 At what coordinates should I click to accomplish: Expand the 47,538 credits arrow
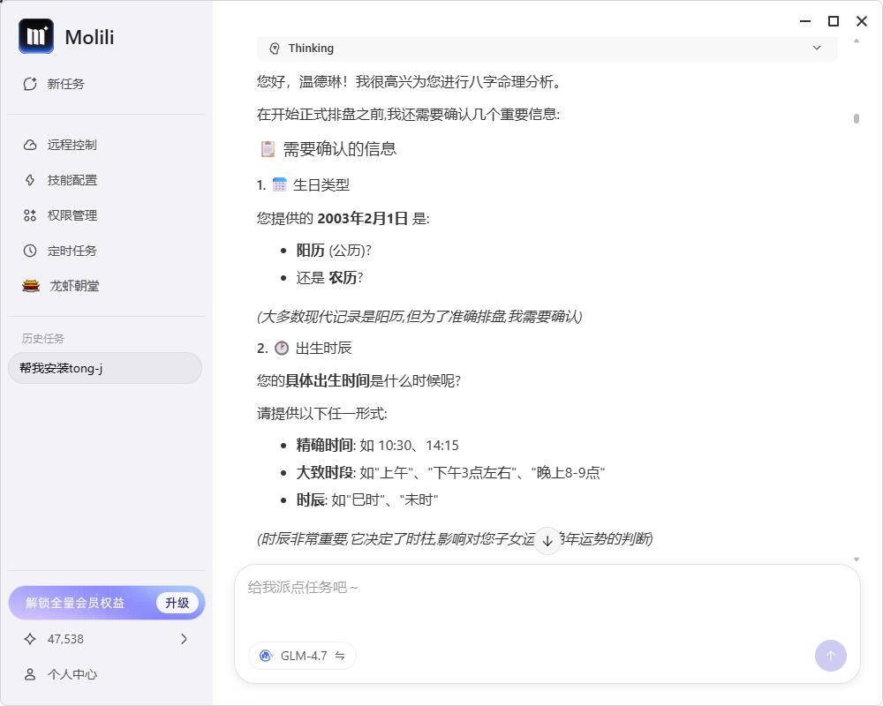(184, 639)
